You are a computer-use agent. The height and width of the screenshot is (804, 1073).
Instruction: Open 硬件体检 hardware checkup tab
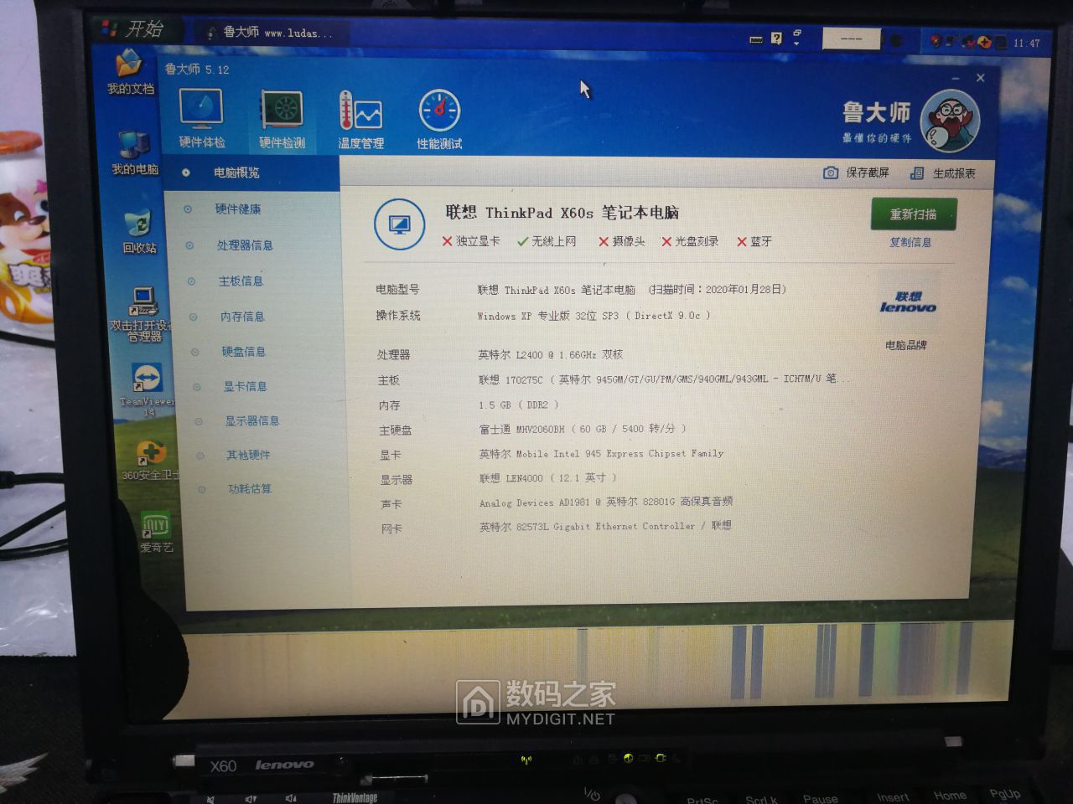click(201, 118)
